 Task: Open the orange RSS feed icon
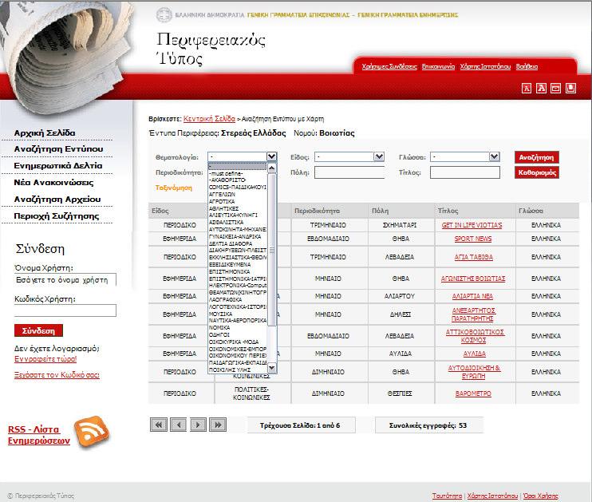pos(92,432)
